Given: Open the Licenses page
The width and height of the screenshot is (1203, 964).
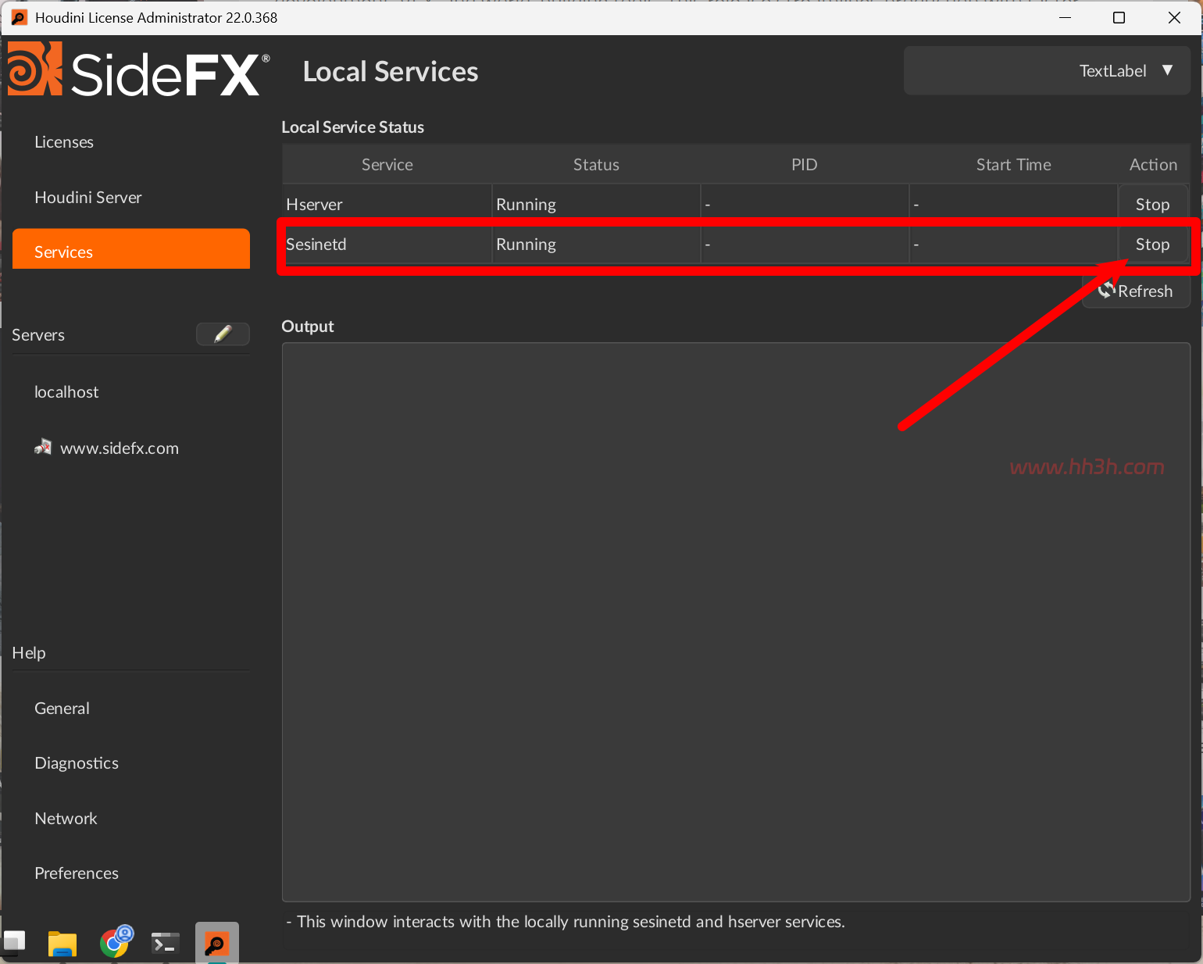Looking at the screenshot, I should 64,142.
